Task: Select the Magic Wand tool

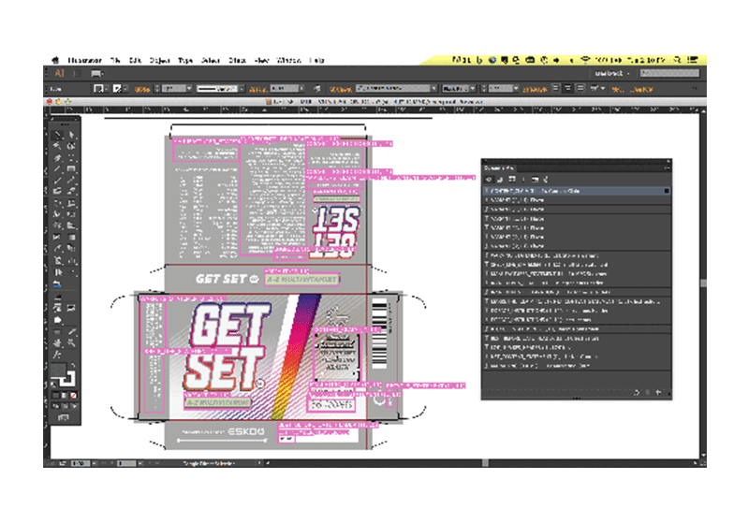Action: pos(57,147)
